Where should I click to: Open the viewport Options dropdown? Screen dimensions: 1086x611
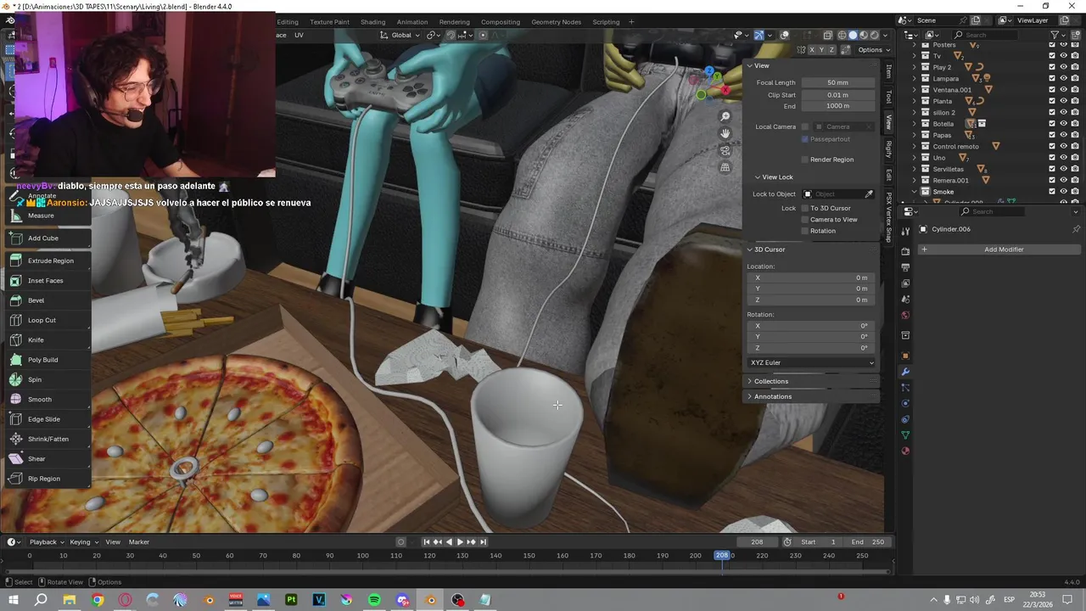click(x=873, y=50)
